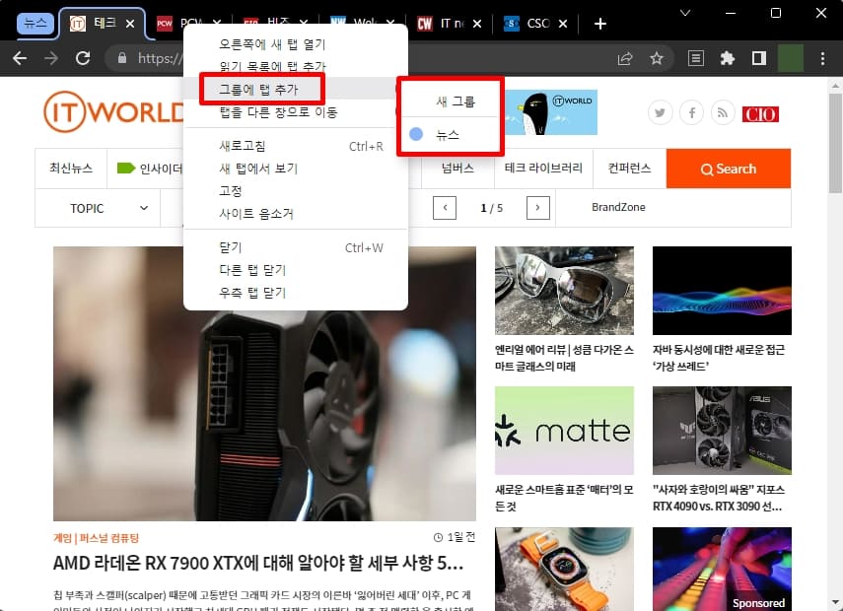The image size is (843, 611).
Task: Open 테크 라이브러리 nav item
Action: coord(543,169)
